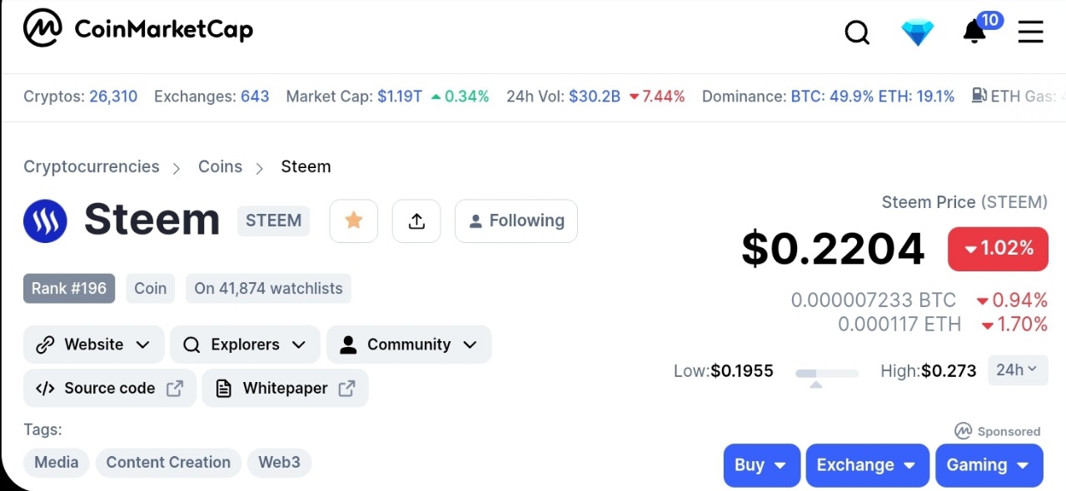This screenshot has height=491, width=1066.
Task: Go to Coins breadcrumb
Action: pyautogui.click(x=220, y=166)
